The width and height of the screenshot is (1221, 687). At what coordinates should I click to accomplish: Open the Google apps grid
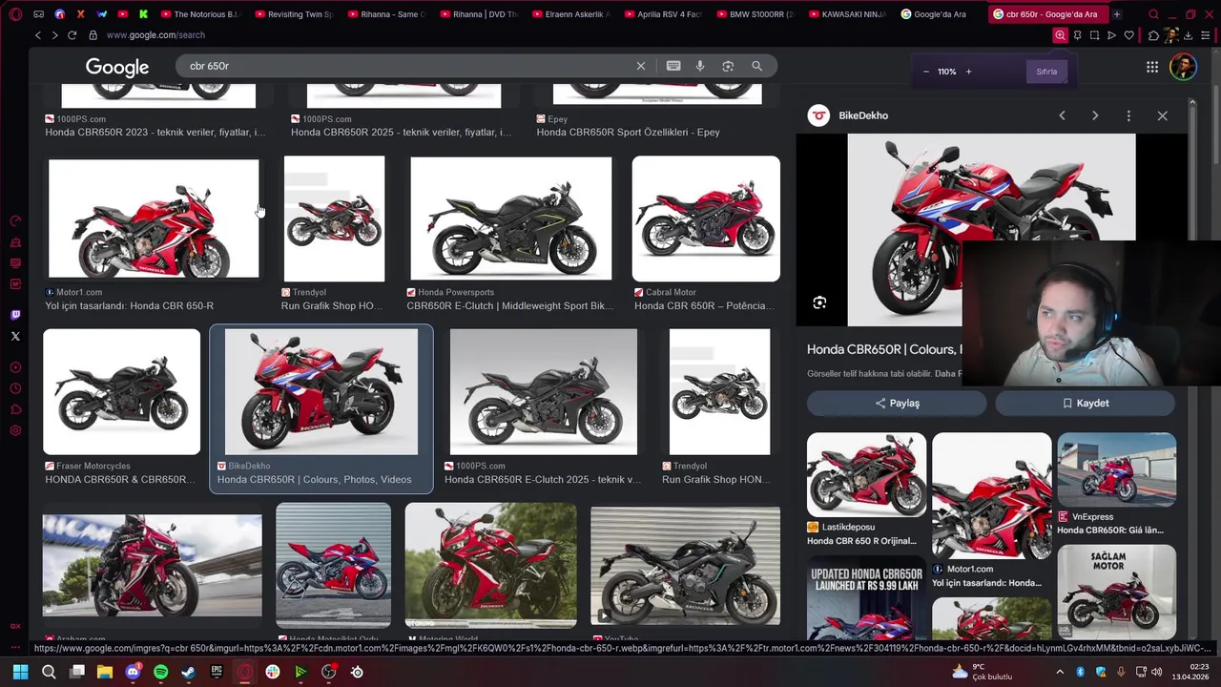click(x=1152, y=67)
